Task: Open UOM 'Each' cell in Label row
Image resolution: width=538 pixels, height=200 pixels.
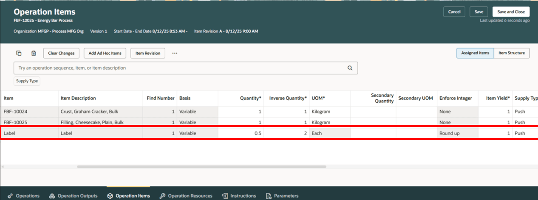Action: [329, 133]
